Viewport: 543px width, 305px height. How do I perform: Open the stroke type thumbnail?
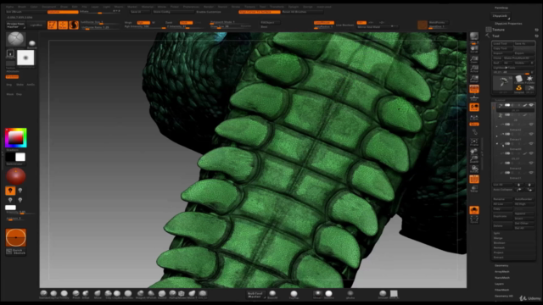pyautogui.click(x=10, y=54)
